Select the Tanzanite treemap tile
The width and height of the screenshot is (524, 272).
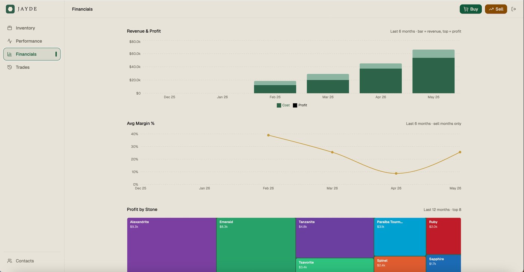tap(335, 238)
